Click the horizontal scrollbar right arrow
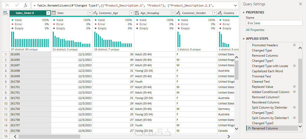This screenshot has width=306, height=139. 229,136
